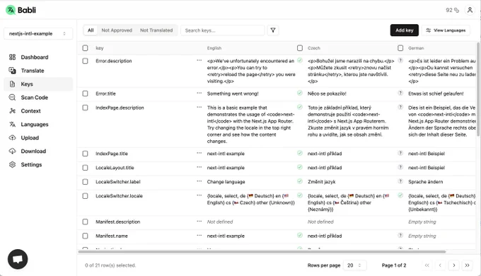
Task: Check the Error.description row checkbox
Action: 86,61
